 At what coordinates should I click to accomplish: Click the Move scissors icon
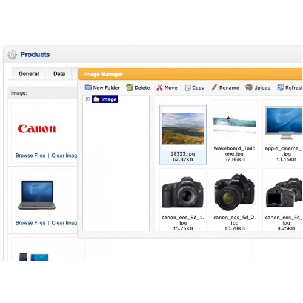pyautogui.click(x=159, y=87)
